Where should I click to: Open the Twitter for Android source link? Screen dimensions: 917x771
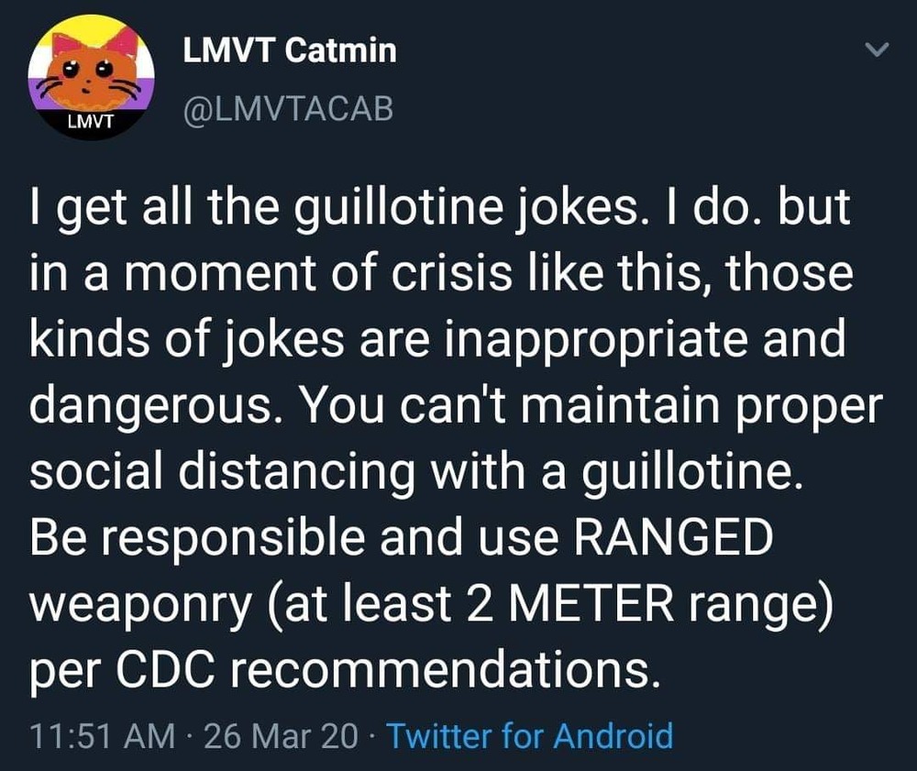pyautogui.click(x=529, y=736)
